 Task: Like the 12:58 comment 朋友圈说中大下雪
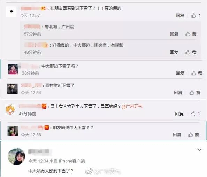point(193,135)
